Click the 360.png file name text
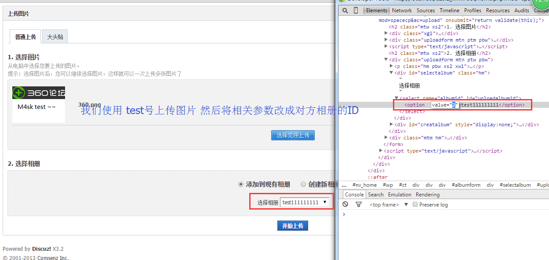Screen dimensions: 549x260 [x=90, y=105]
